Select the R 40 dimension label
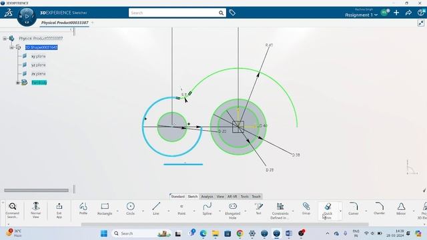This screenshot has height=240, width=427. pos(269,45)
